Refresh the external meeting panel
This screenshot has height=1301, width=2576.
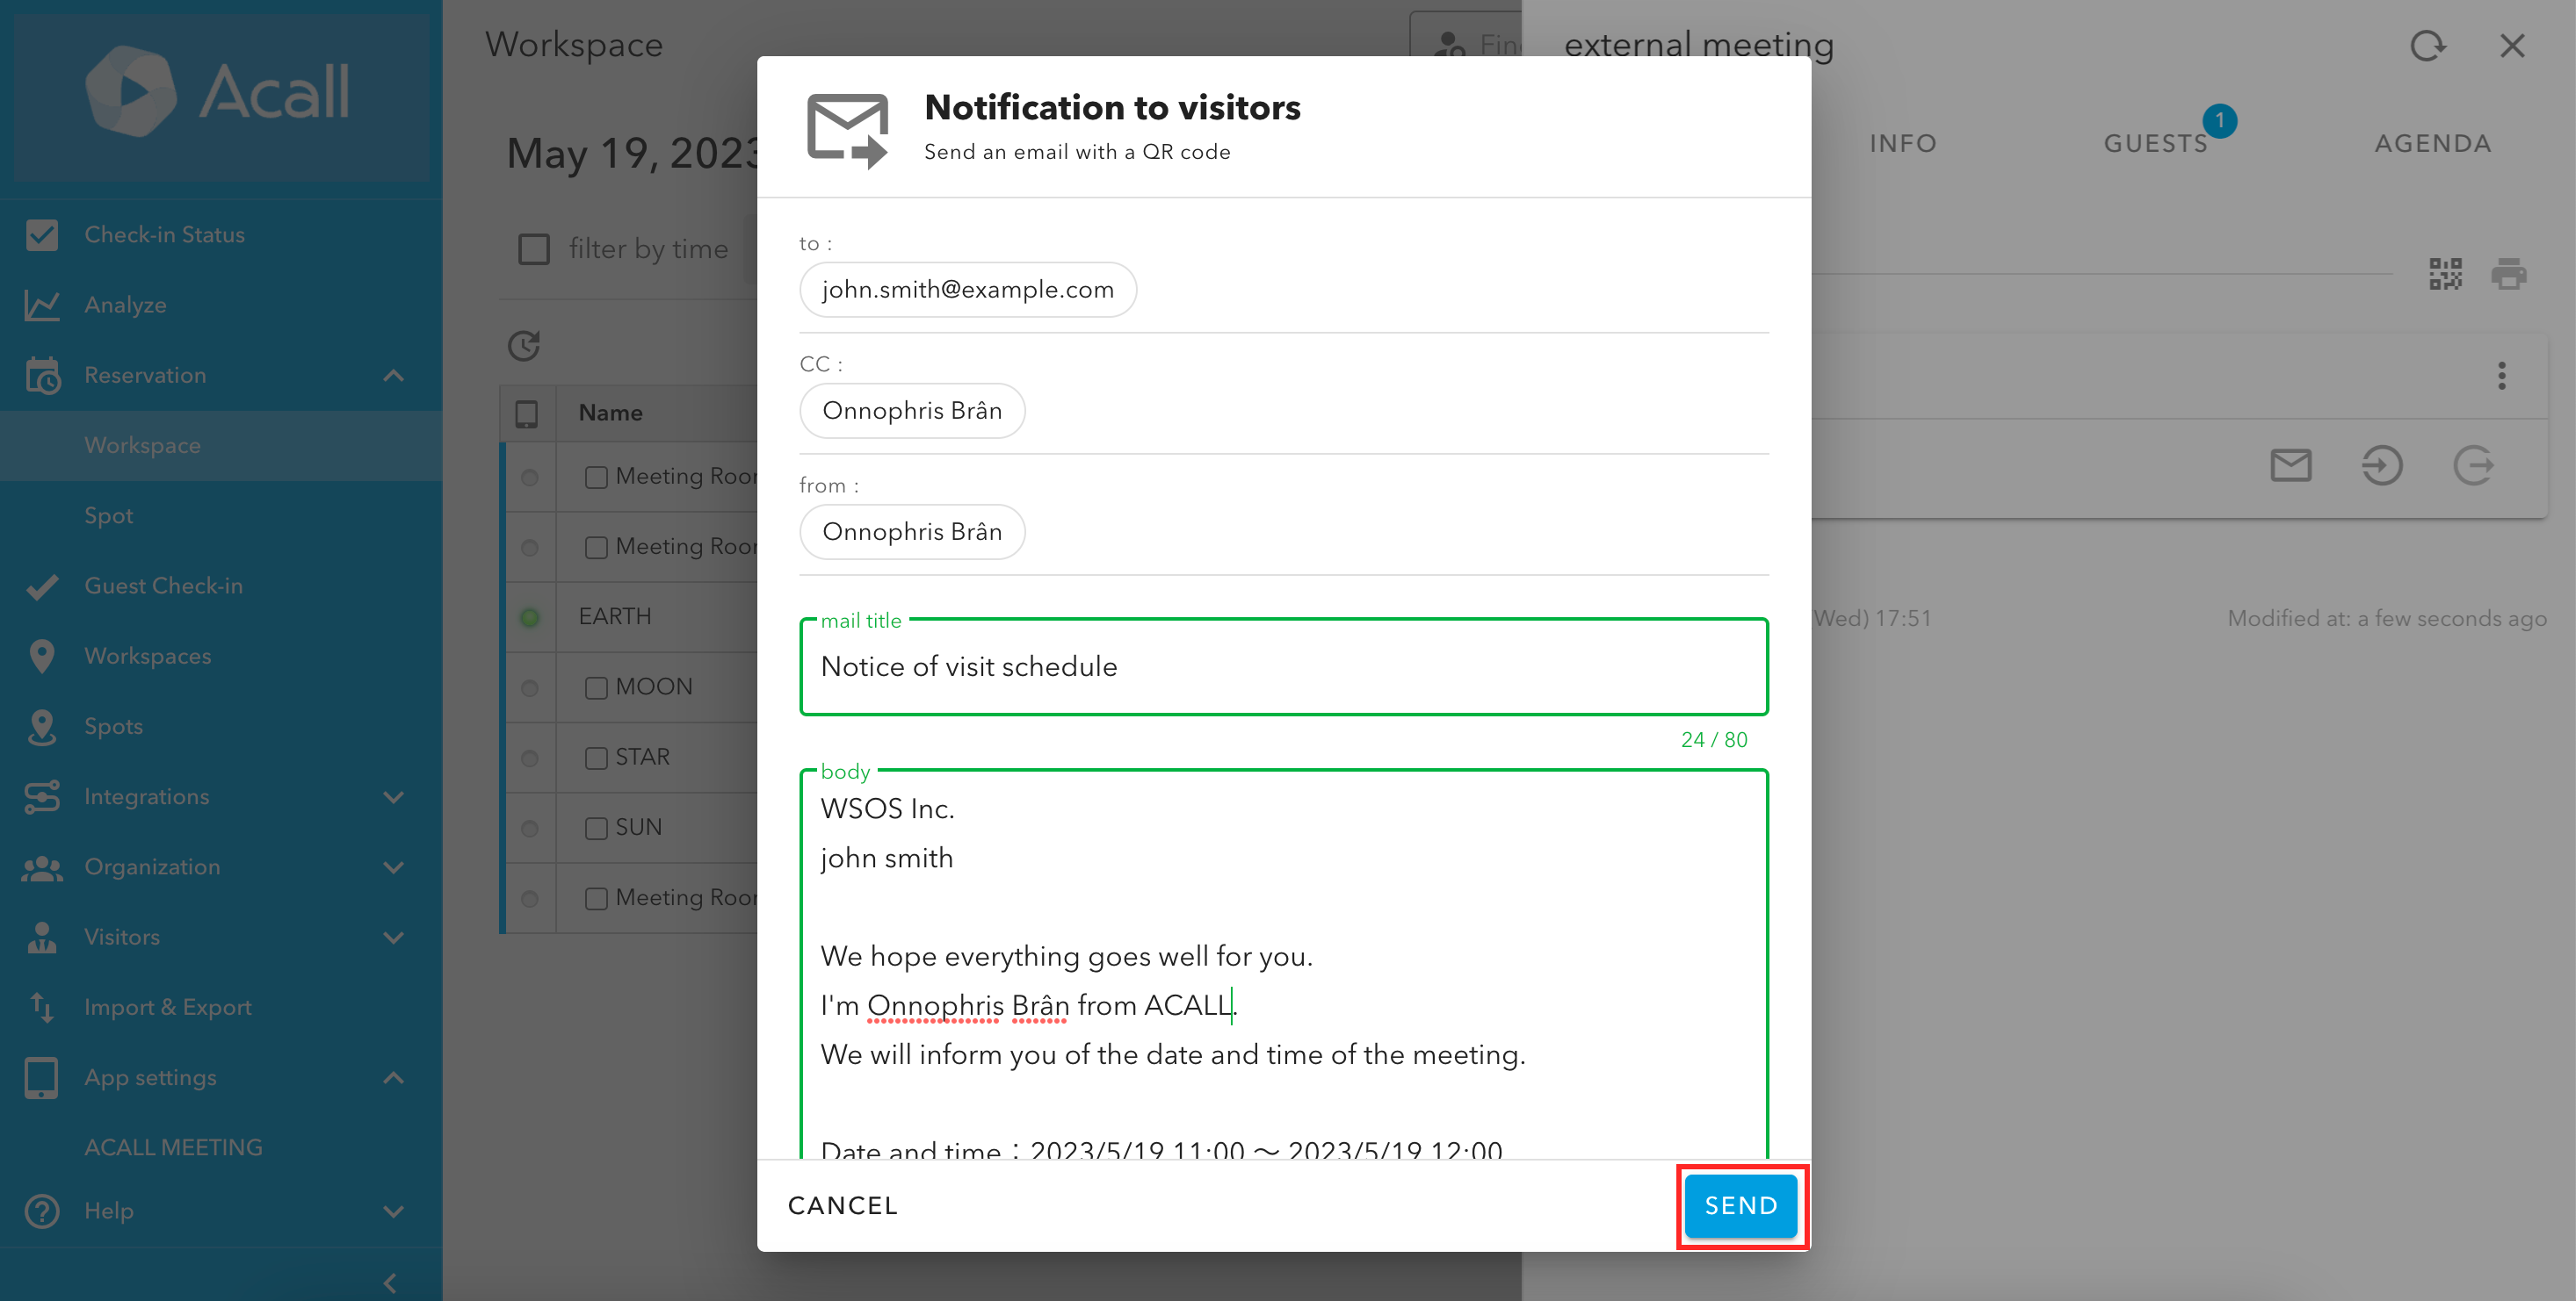2427,45
